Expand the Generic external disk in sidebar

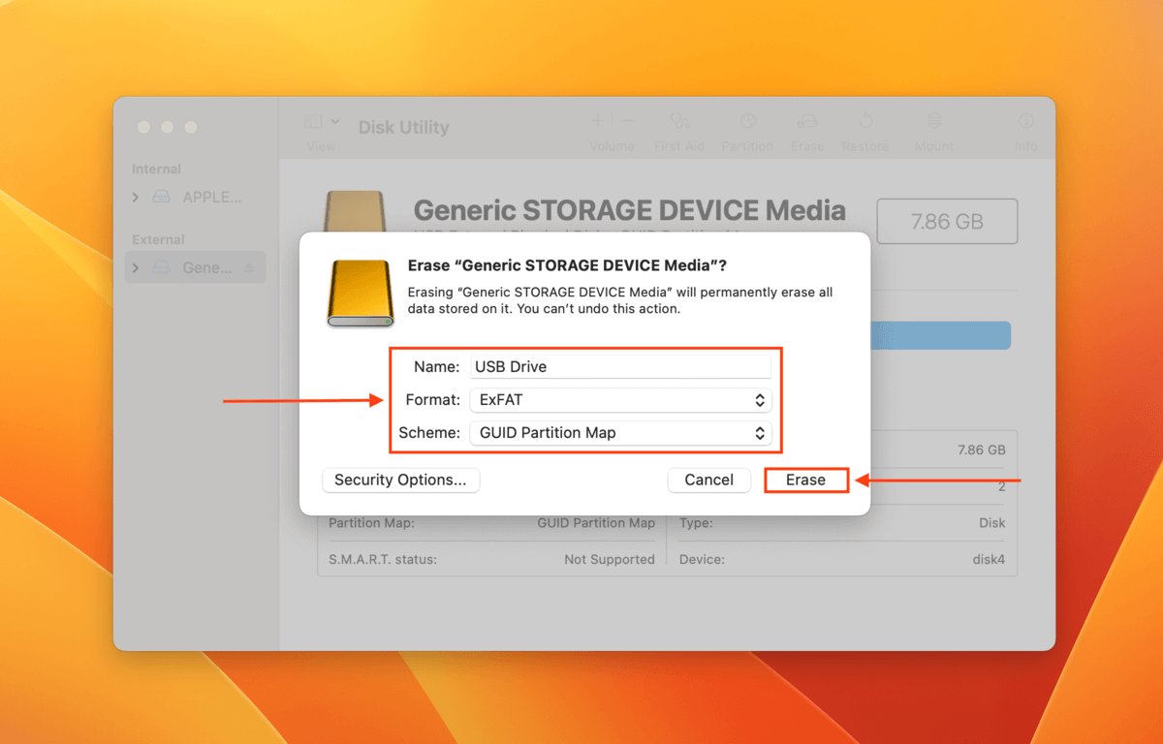click(136, 267)
